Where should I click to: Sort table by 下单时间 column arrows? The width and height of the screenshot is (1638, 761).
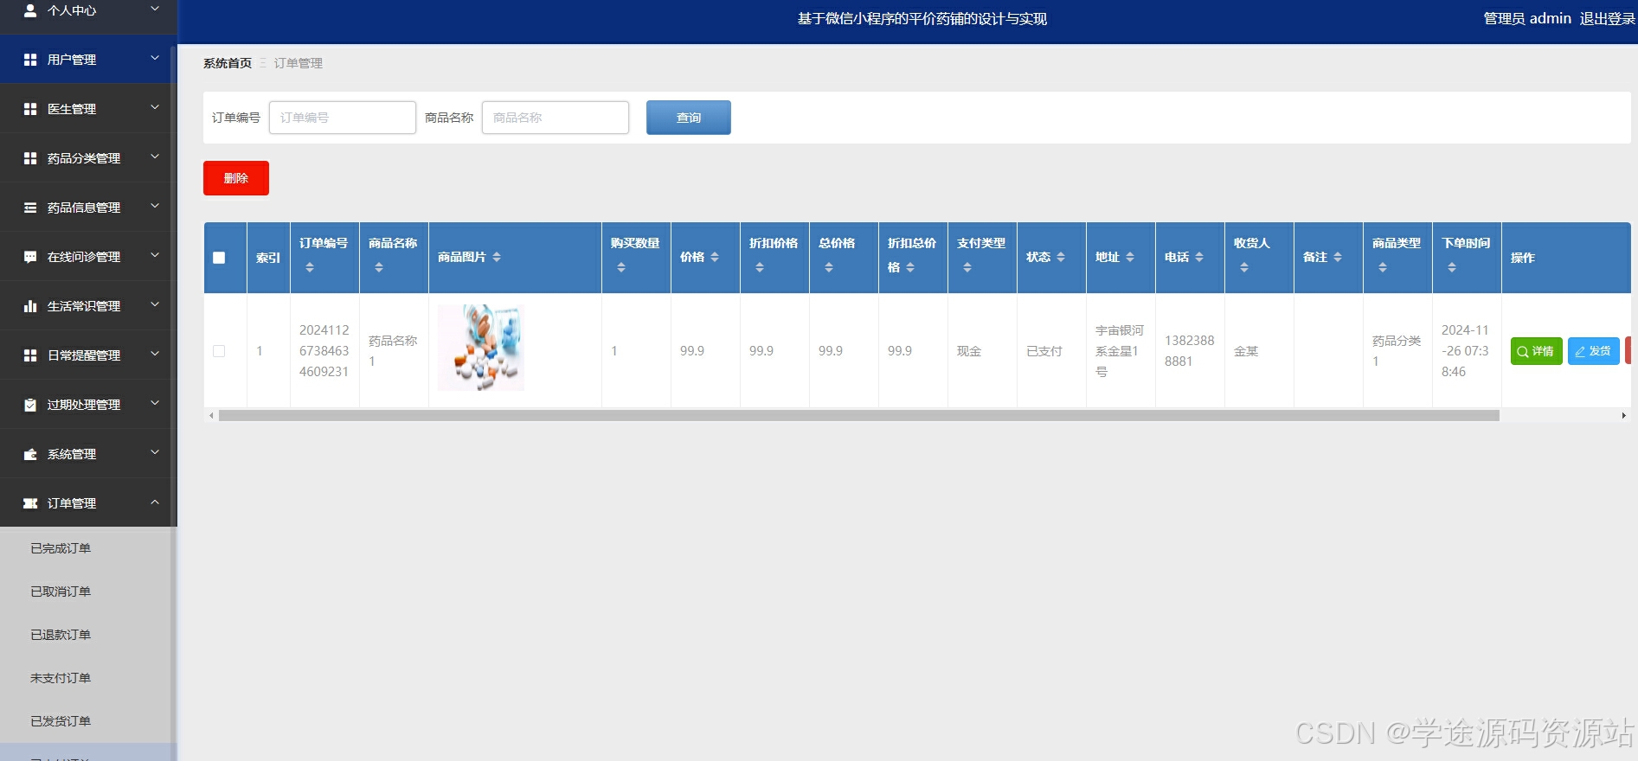click(1452, 268)
